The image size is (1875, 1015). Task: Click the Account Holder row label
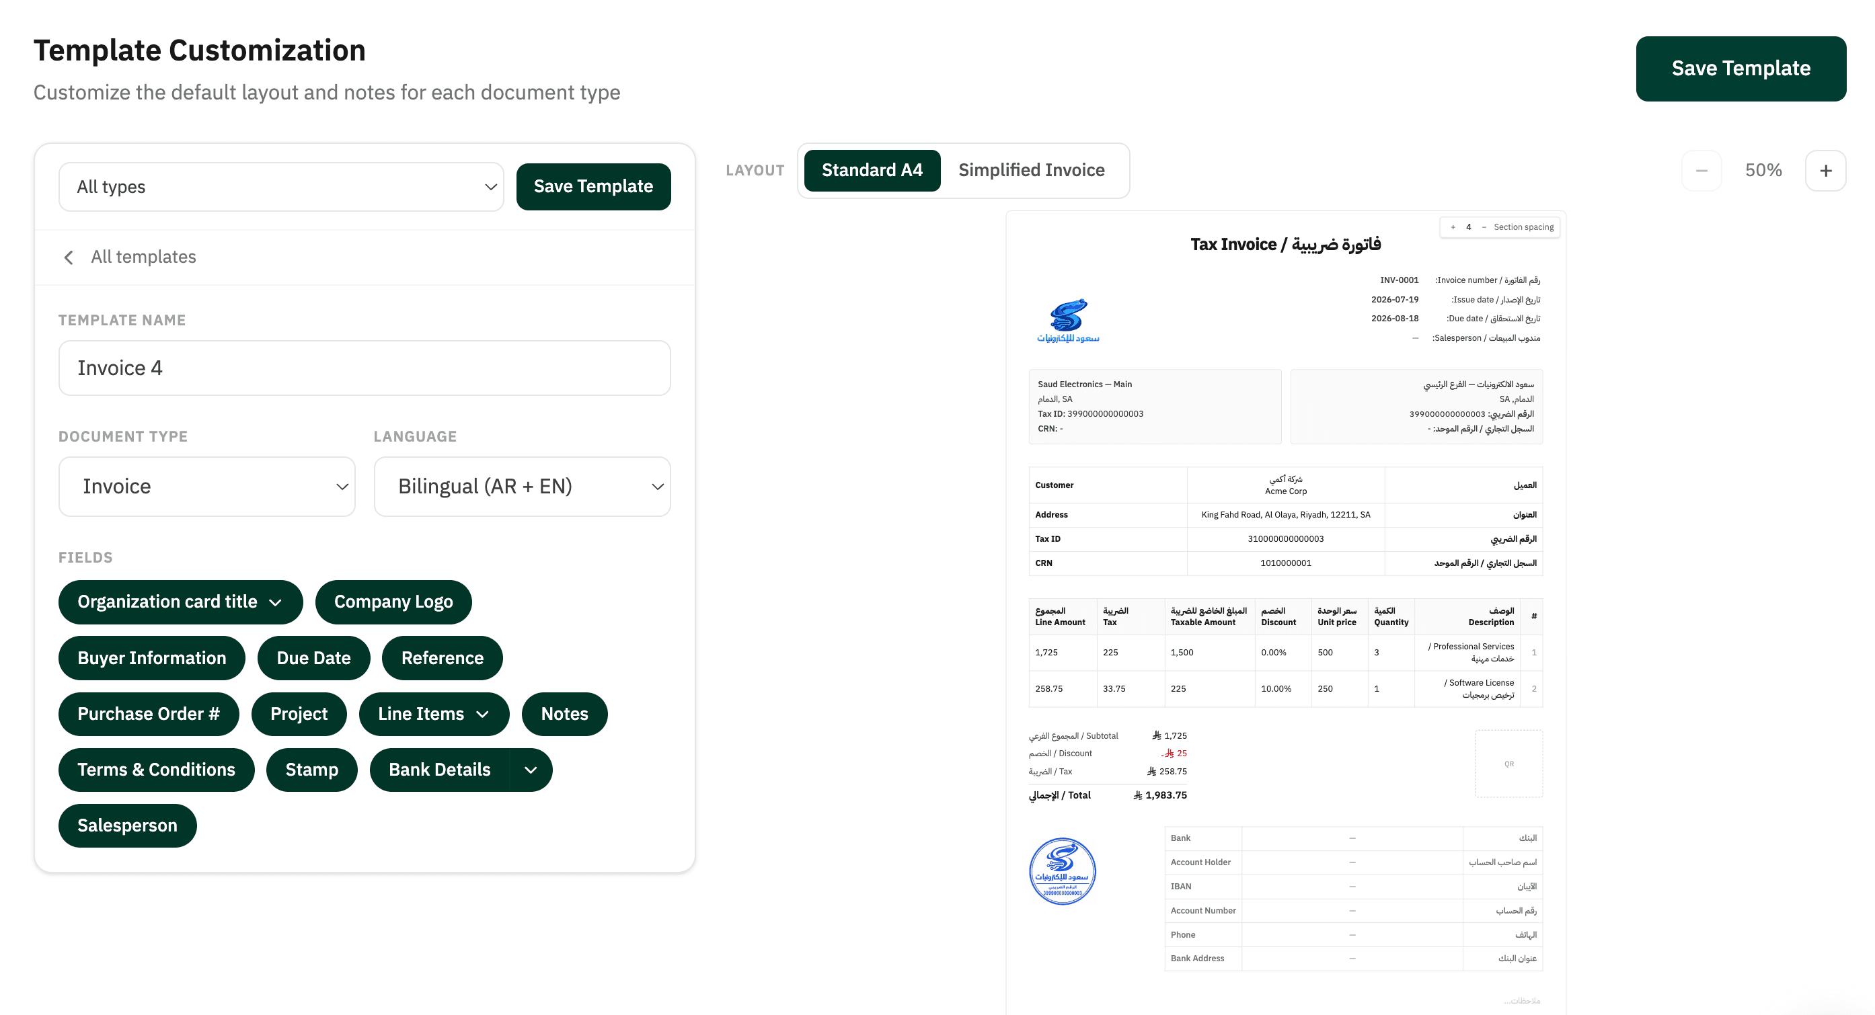click(x=1200, y=863)
